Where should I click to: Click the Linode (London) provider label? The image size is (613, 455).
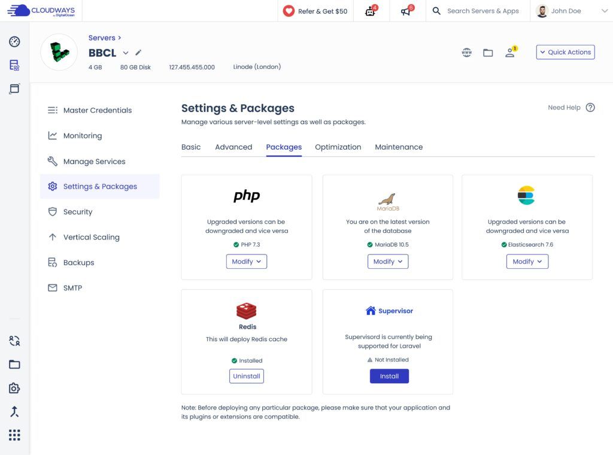pos(257,67)
